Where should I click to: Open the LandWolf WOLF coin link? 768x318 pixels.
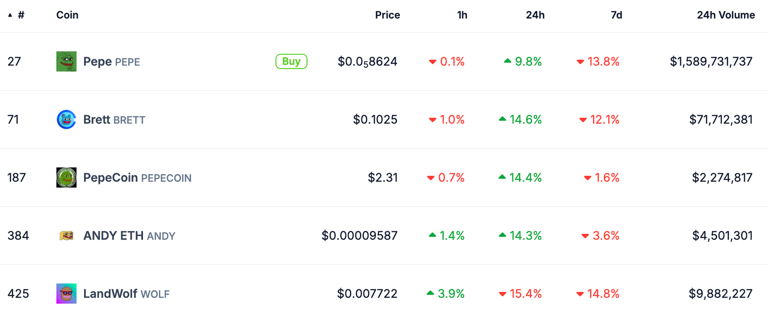pos(126,293)
